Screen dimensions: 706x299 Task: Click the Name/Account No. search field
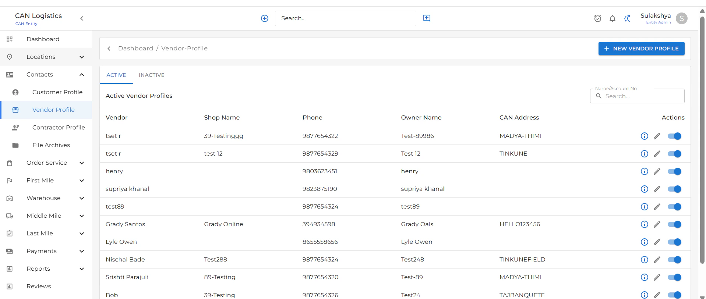(x=637, y=96)
